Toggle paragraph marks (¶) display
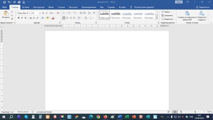Image resolution: width=213 pixels, height=120 pixels. (x=94, y=13)
